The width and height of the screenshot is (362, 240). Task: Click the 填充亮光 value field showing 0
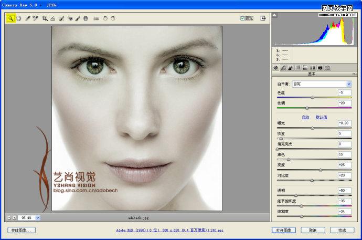tap(345, 144)
